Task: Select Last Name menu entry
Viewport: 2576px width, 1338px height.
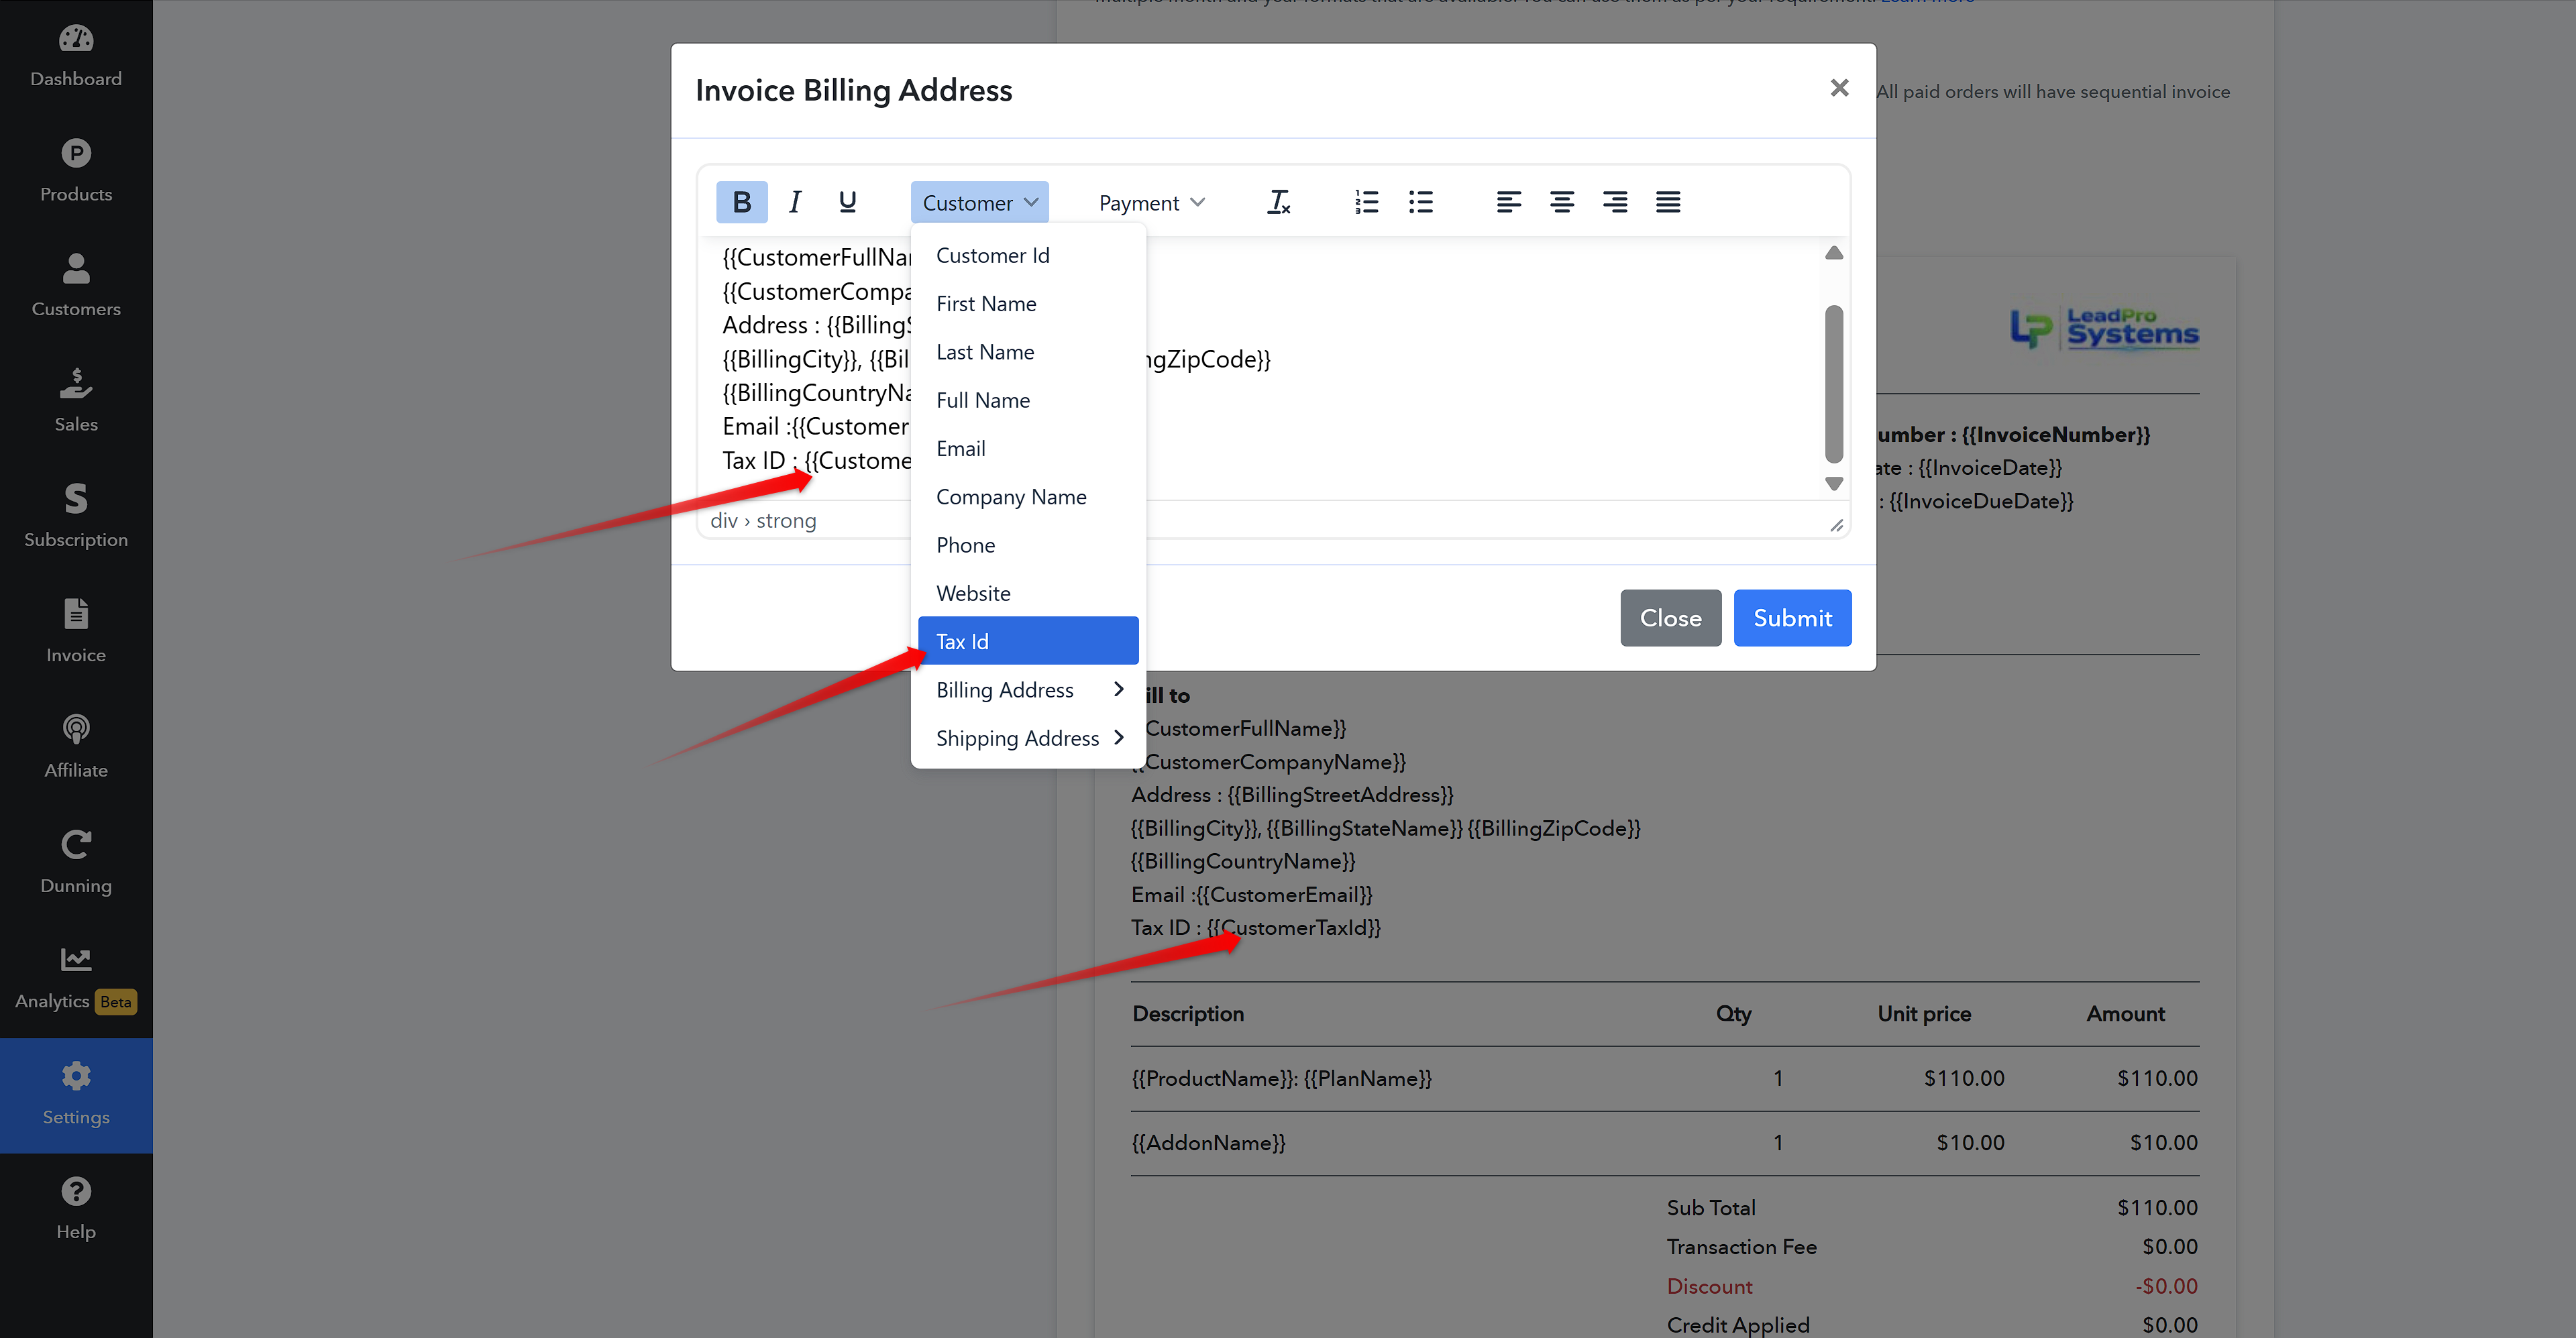Action: coord(1028,352)
